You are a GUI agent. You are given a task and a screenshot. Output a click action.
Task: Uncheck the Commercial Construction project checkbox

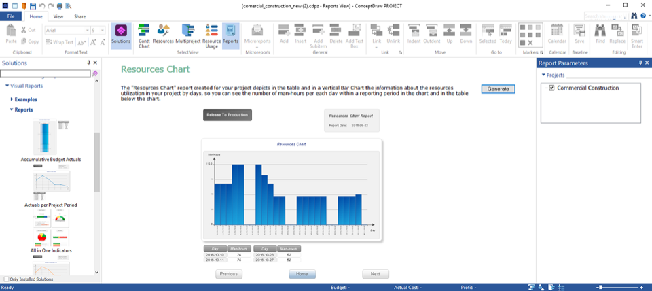[551, 88]
